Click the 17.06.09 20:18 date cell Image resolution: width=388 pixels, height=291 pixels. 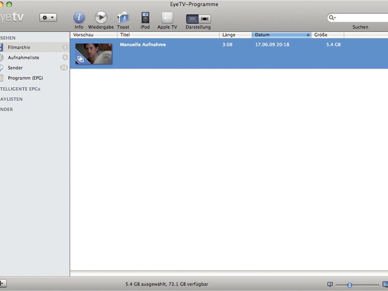point(272,44)
